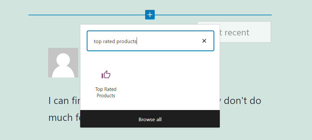Click the word 'top' in the search field
Screen dimensions: 312x140
[x=98, y=41]
